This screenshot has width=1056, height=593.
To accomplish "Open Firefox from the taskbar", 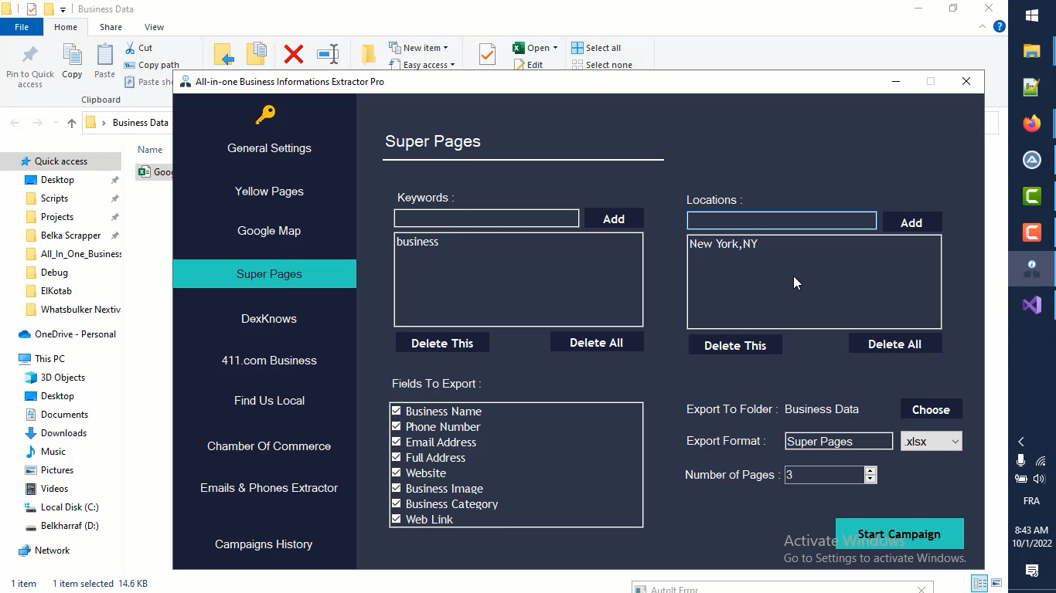I will coord(1031,124).
